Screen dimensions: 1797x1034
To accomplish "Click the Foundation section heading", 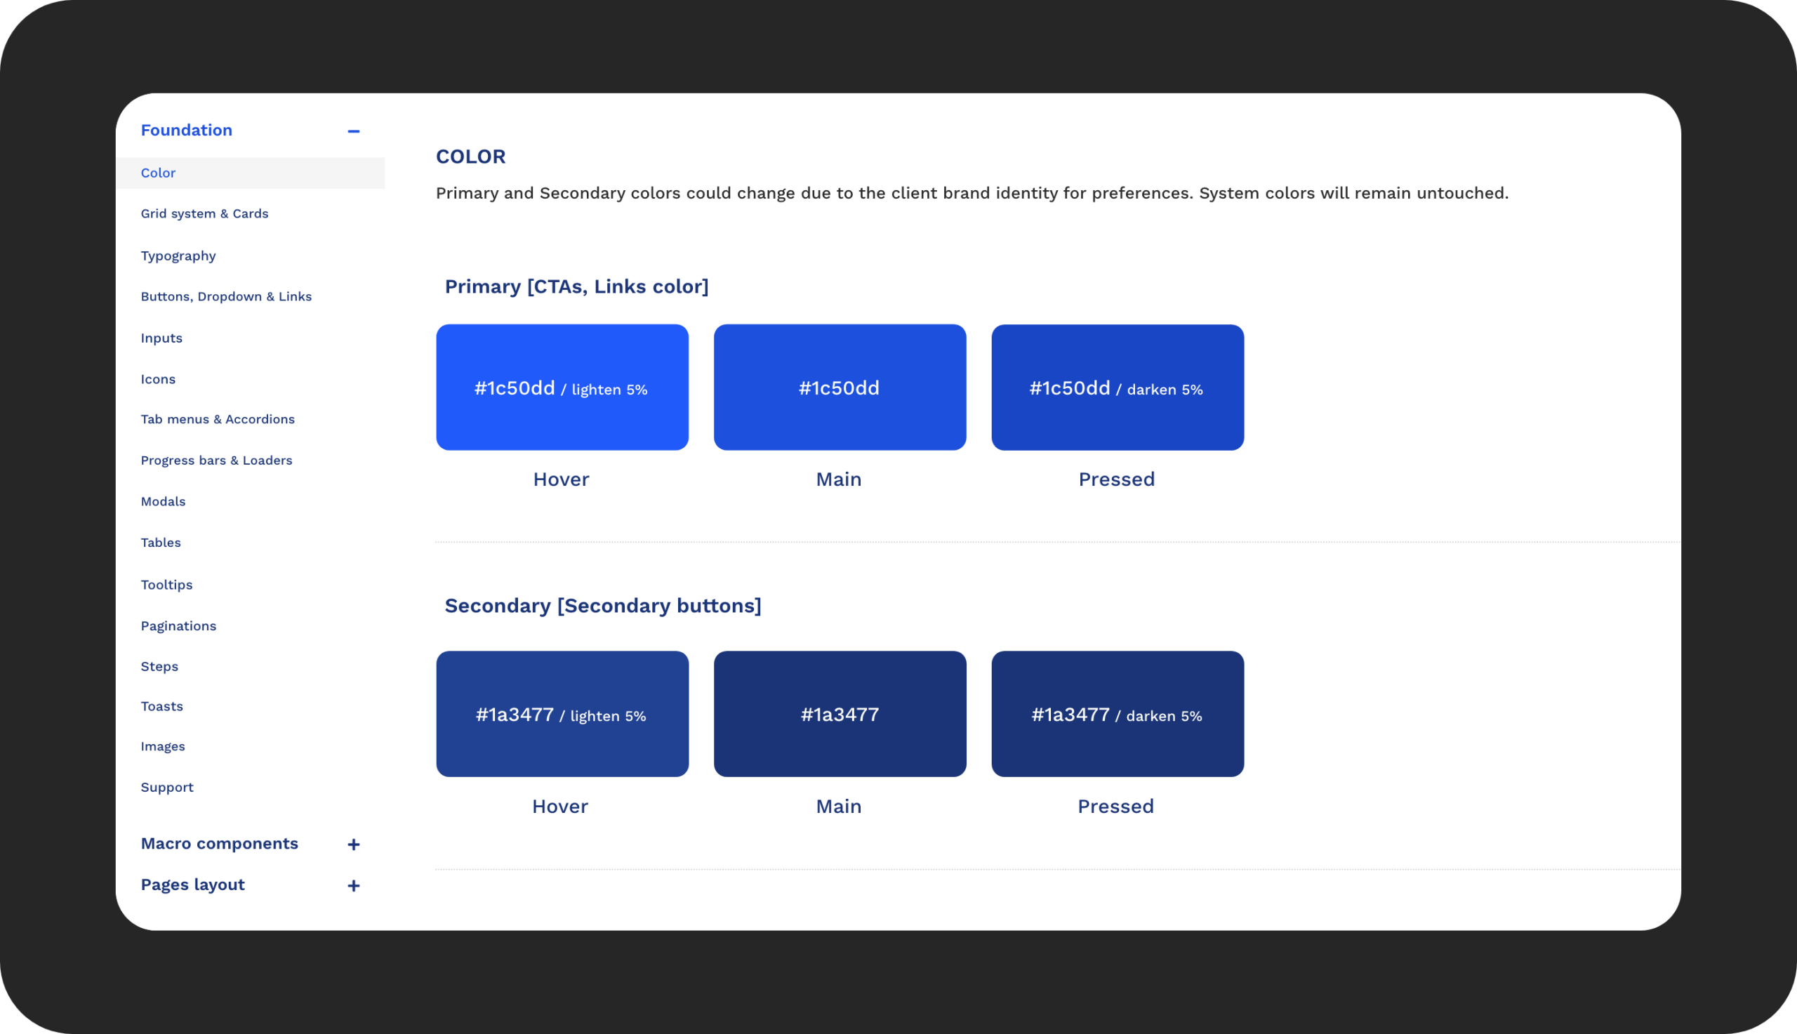I will coord(187,131).
